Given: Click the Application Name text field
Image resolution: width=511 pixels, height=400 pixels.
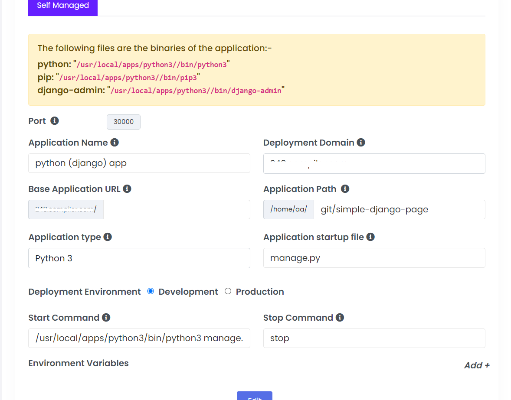Looking at the screenshot, I should pos(139,163).
